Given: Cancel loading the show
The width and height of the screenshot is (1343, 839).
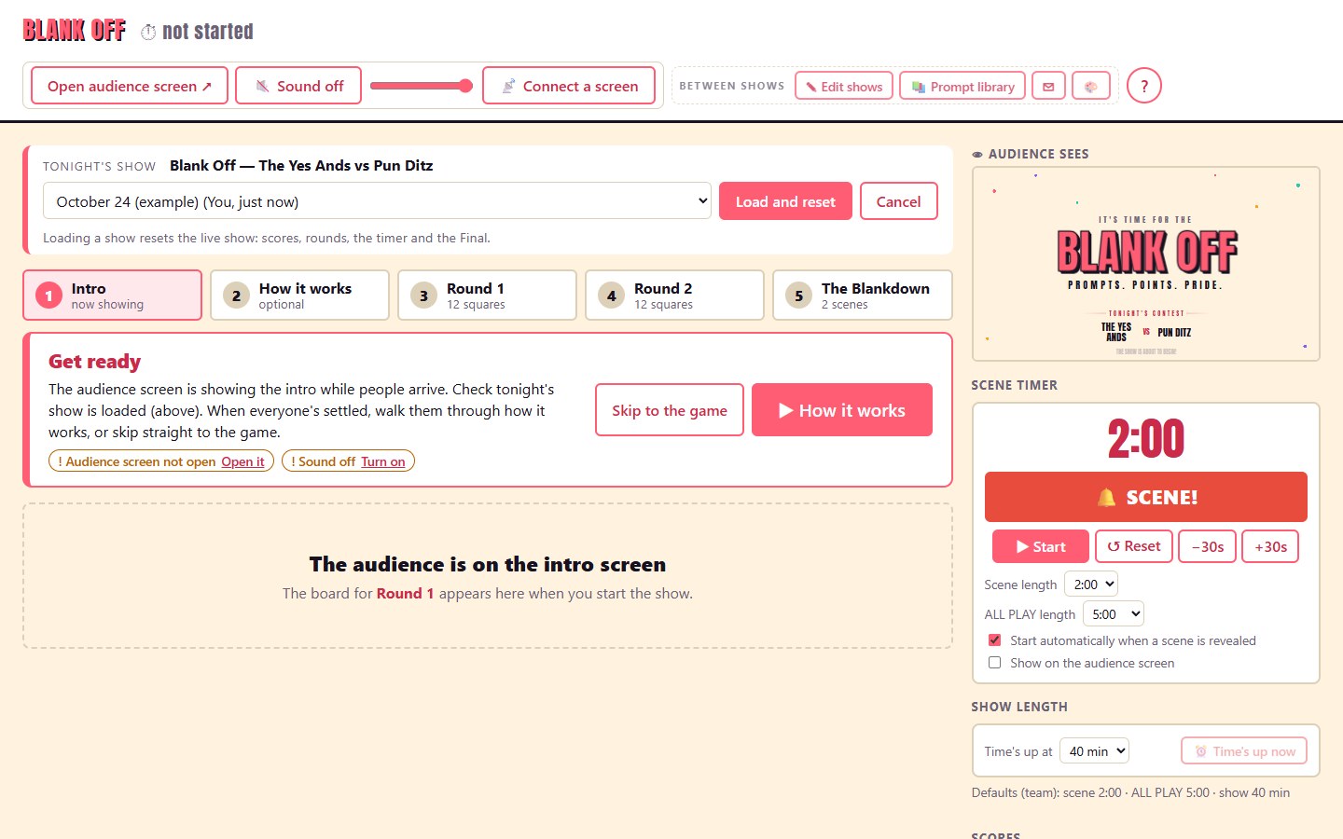Looking at the screenshot, I should coord(899,201).
